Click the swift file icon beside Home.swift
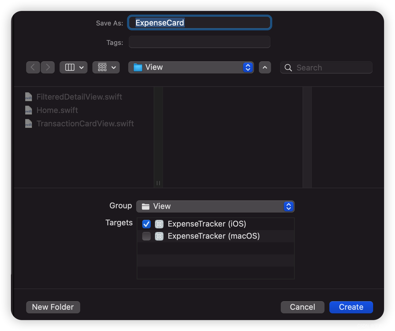The height and width of the screenshot is (331, 395). pos(29,110)
